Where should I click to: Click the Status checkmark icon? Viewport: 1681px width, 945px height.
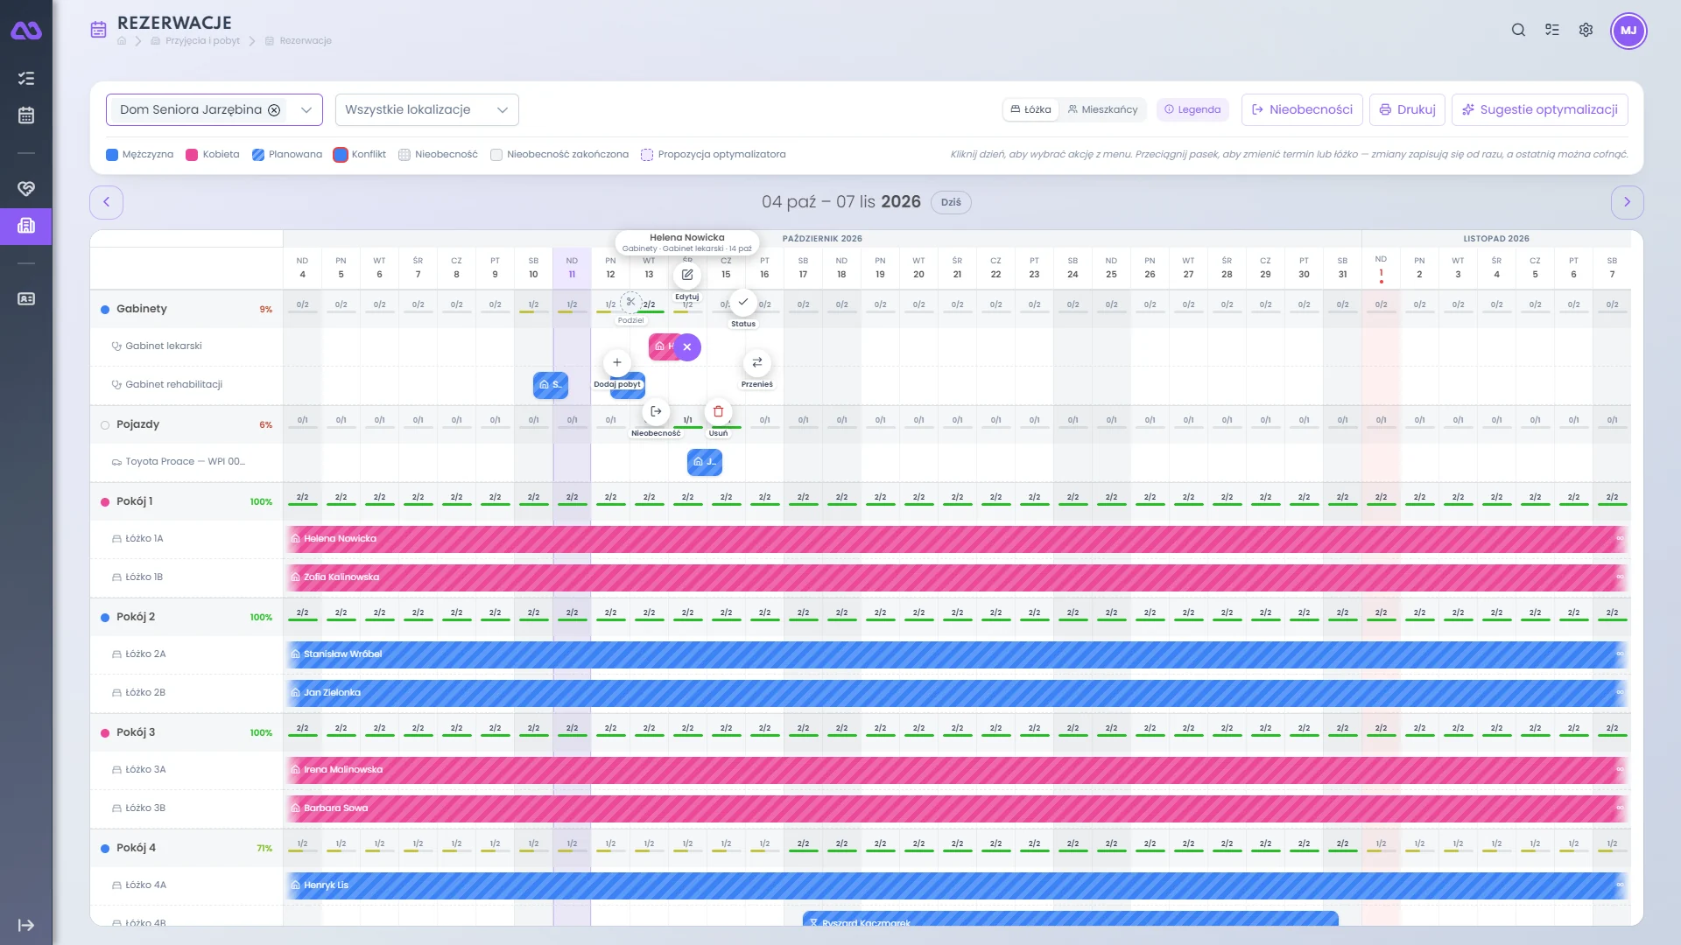743,302
